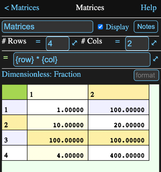Select the green table origin cell
This screenshot has width=161, height=172.
pos(14,92)
